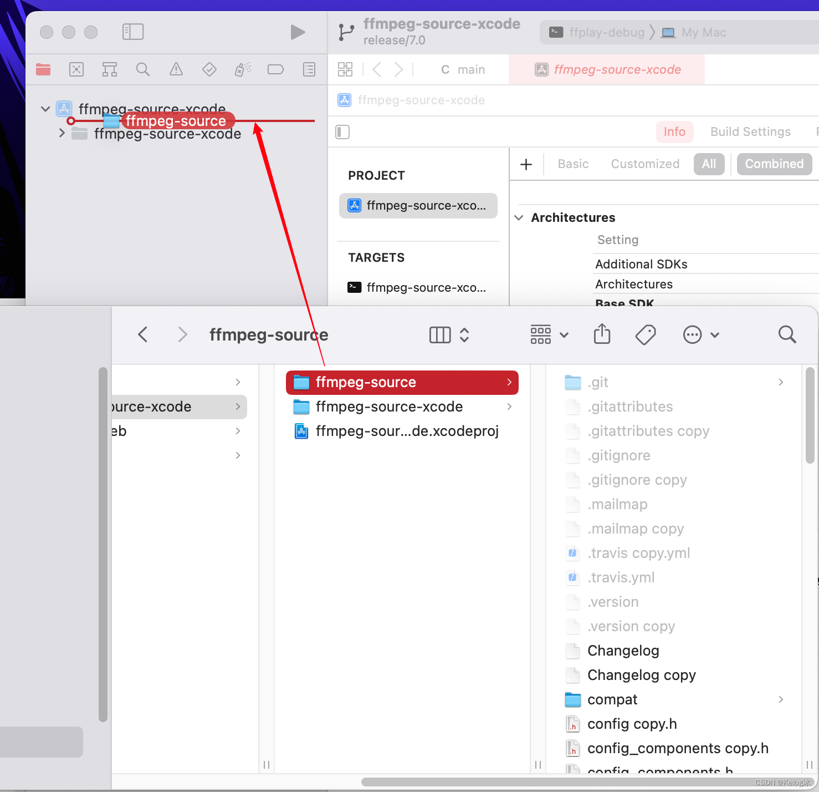Open the compat folder
The height and width of the screenshot is (792, 819).
674,699
